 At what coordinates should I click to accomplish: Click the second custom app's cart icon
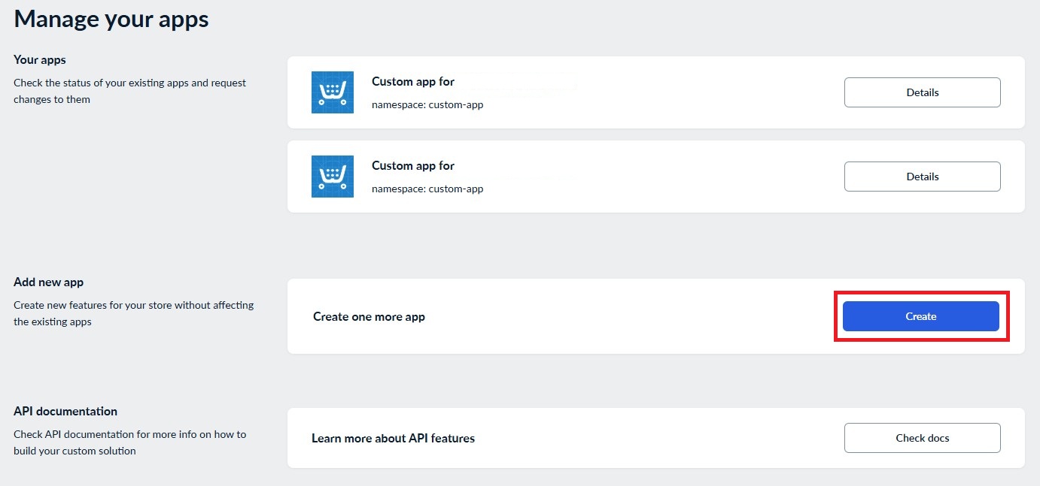[x=332, y=177]
